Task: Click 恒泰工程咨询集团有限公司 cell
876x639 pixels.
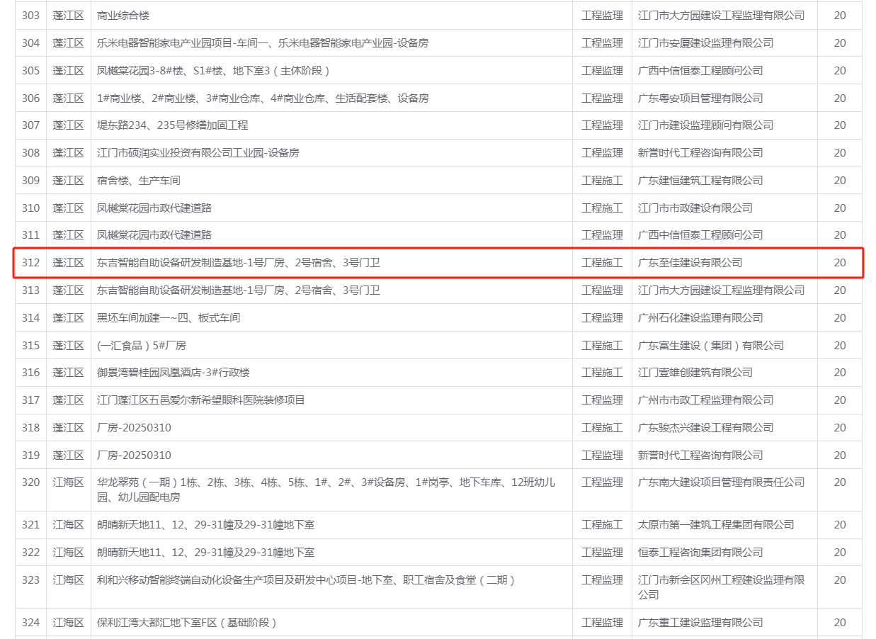Action: [700, 553]
